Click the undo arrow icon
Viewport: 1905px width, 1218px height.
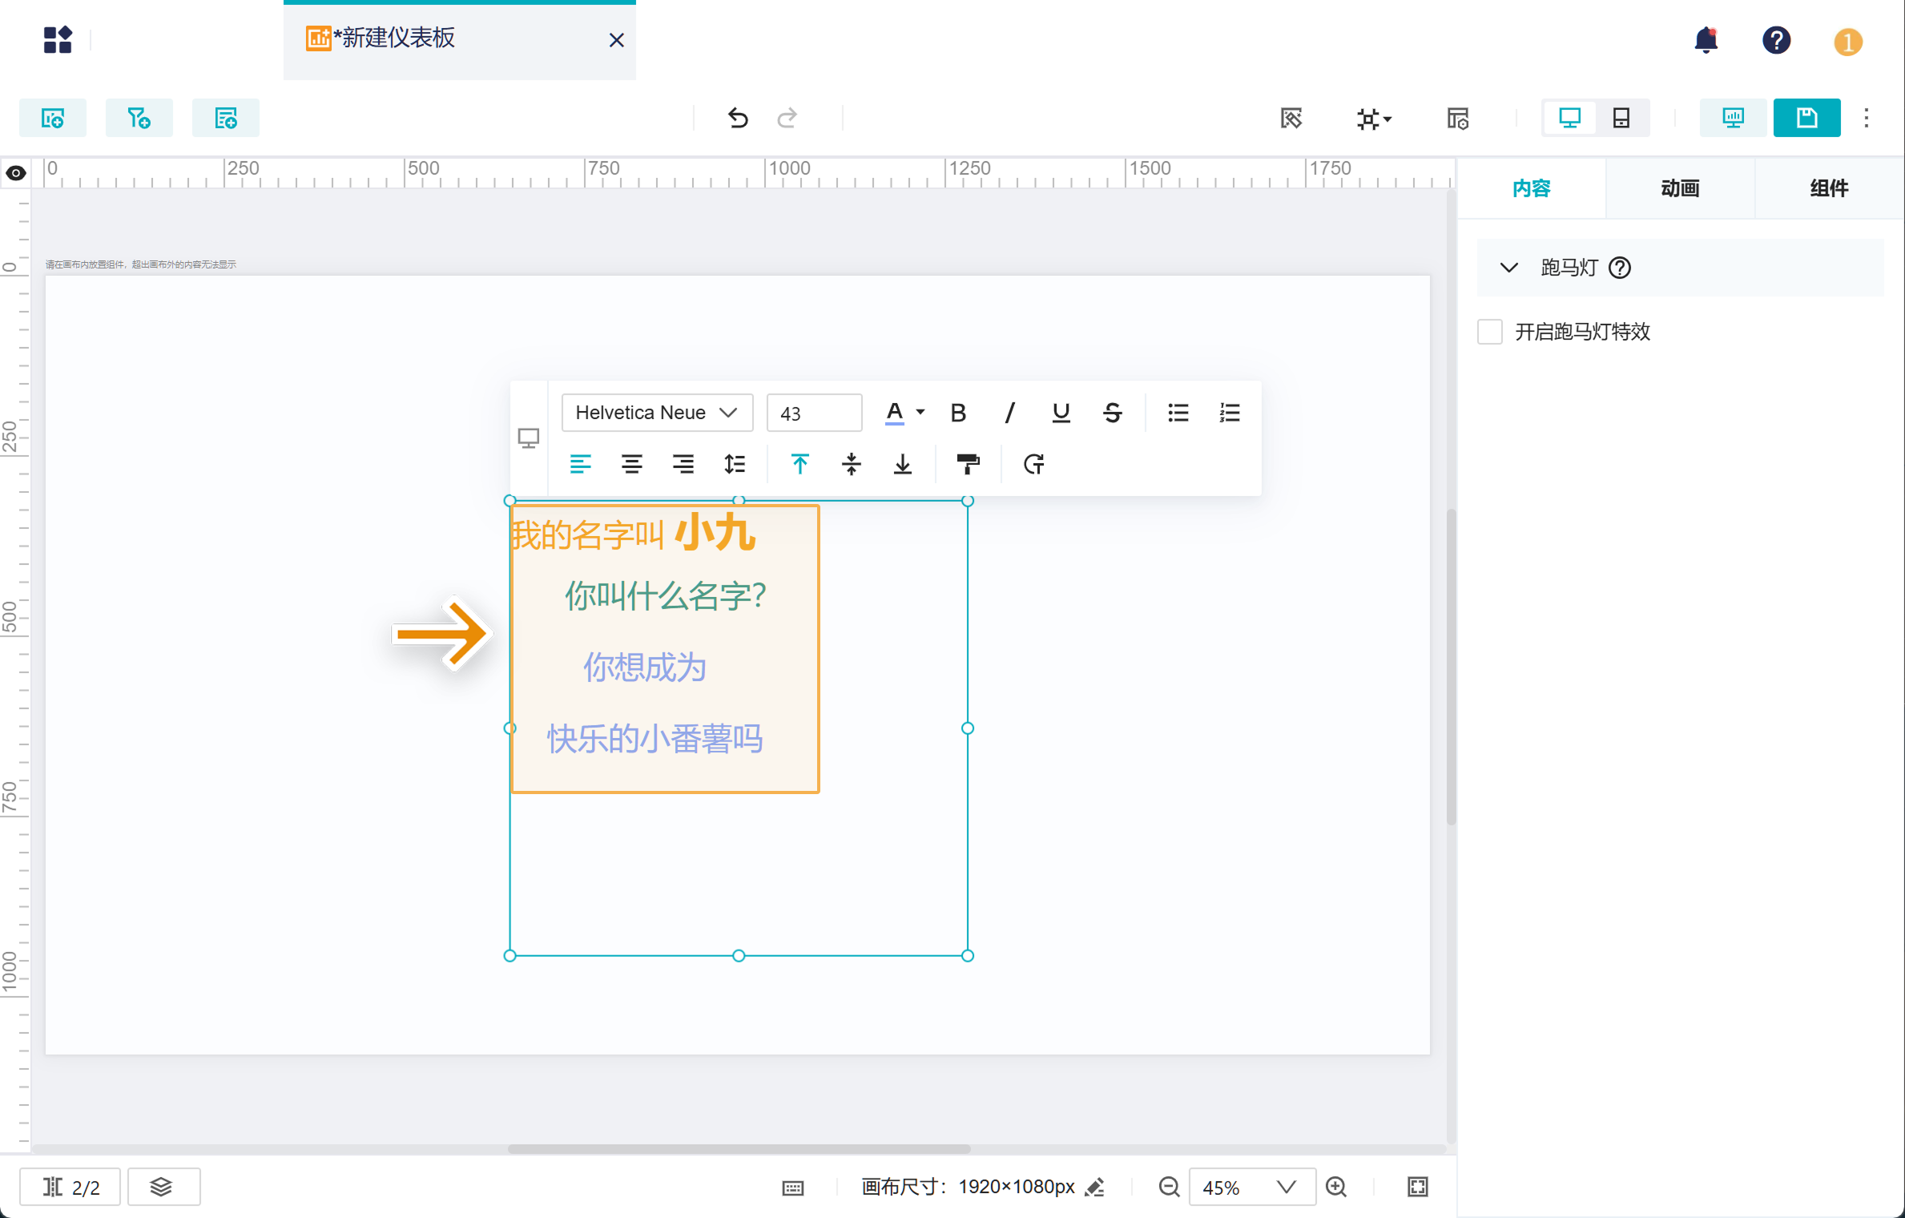pyautogui.click(x=738, y=119)
